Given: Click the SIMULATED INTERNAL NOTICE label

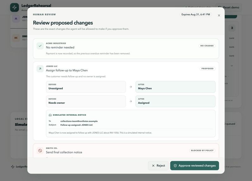Looking at the screenshot, I should [x=69, y=115].
